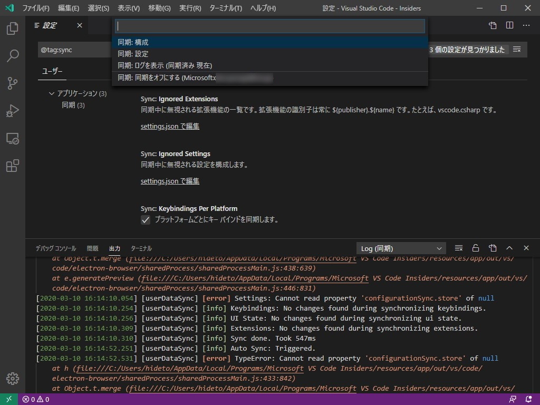Click the Sync: Ignored Extensions setting title

tap(179, 99)
